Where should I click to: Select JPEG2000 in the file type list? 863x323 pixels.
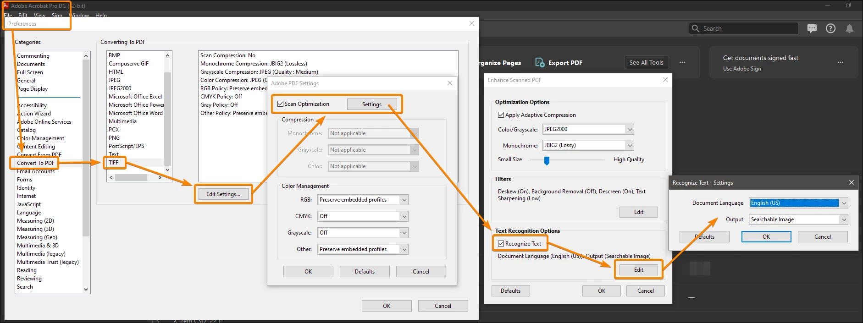[120, 88]
